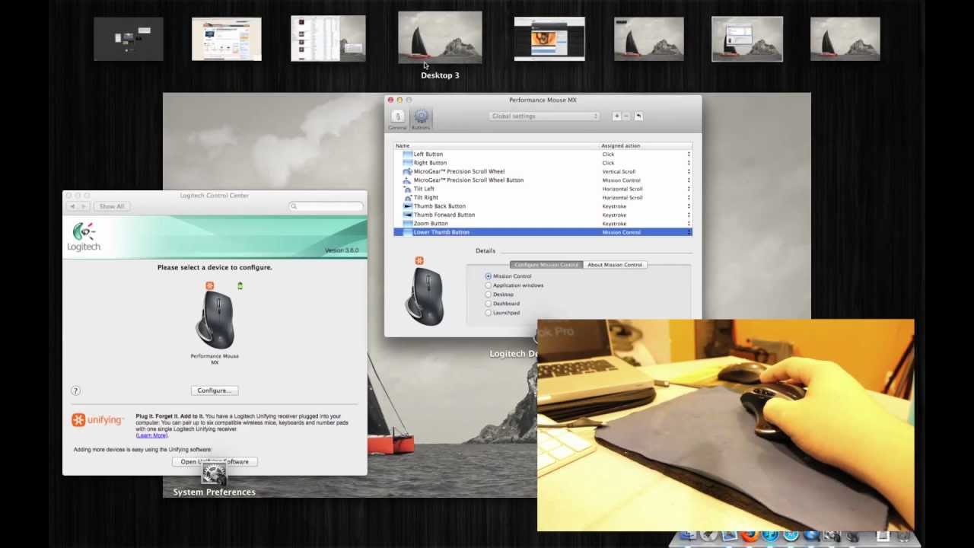Viewport: 974px width, 548px height.
Task: Click the Logitech logo in Control Center
Action: 84,237
